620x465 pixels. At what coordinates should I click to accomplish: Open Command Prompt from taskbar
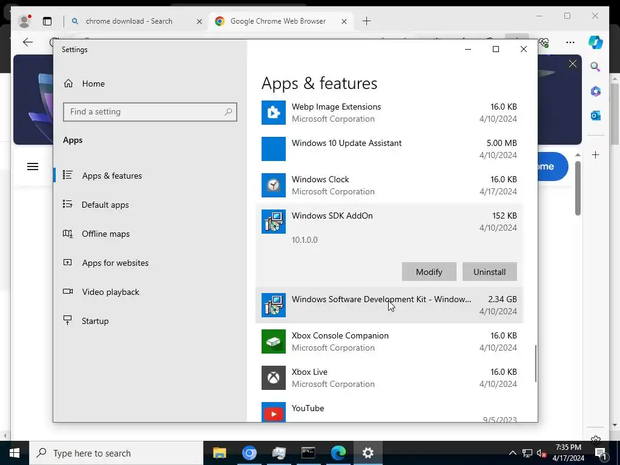(308, 453)
